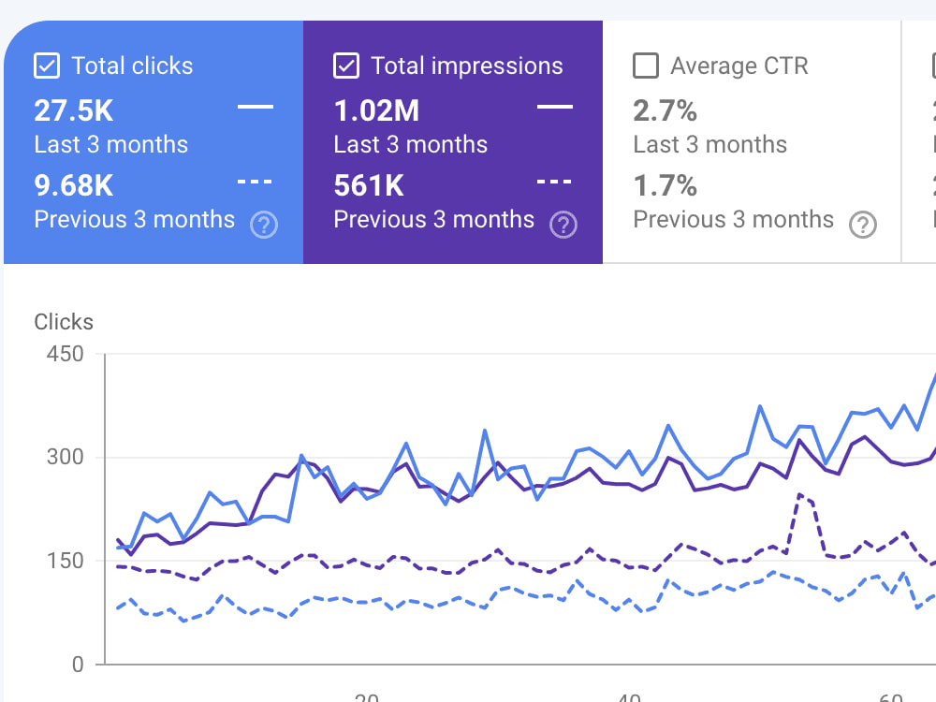Image resolution: width=936 pixels, height=702 pixels.
Task: Click the 9.68K previous clicks value
Action: click(x=73, y=185)
